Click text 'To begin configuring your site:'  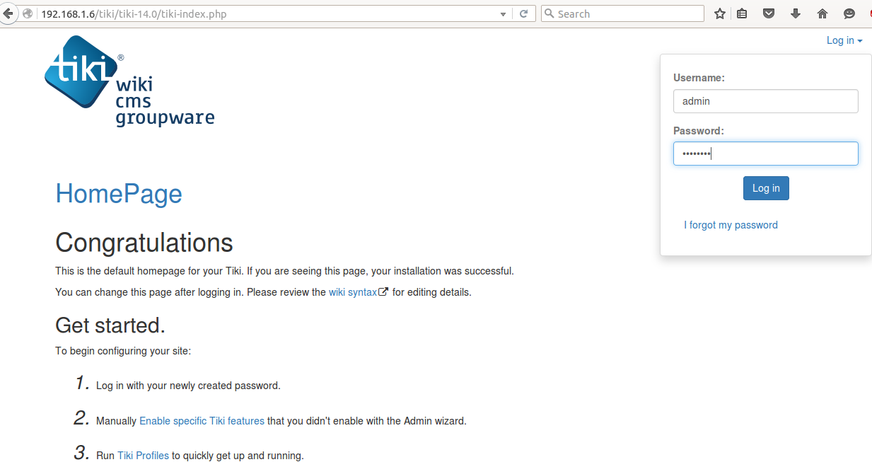point(123,351)
